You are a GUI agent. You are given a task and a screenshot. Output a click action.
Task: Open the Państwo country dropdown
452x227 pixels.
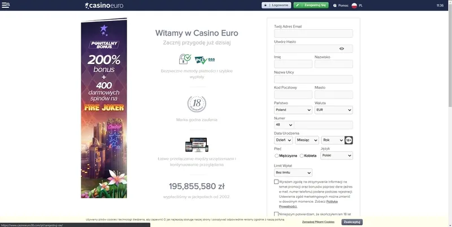coord(293,110)
